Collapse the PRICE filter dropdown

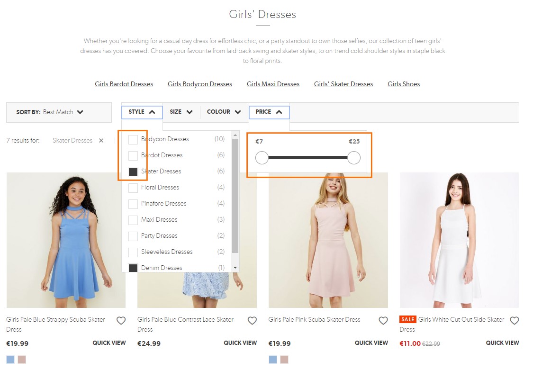point(269,112)
